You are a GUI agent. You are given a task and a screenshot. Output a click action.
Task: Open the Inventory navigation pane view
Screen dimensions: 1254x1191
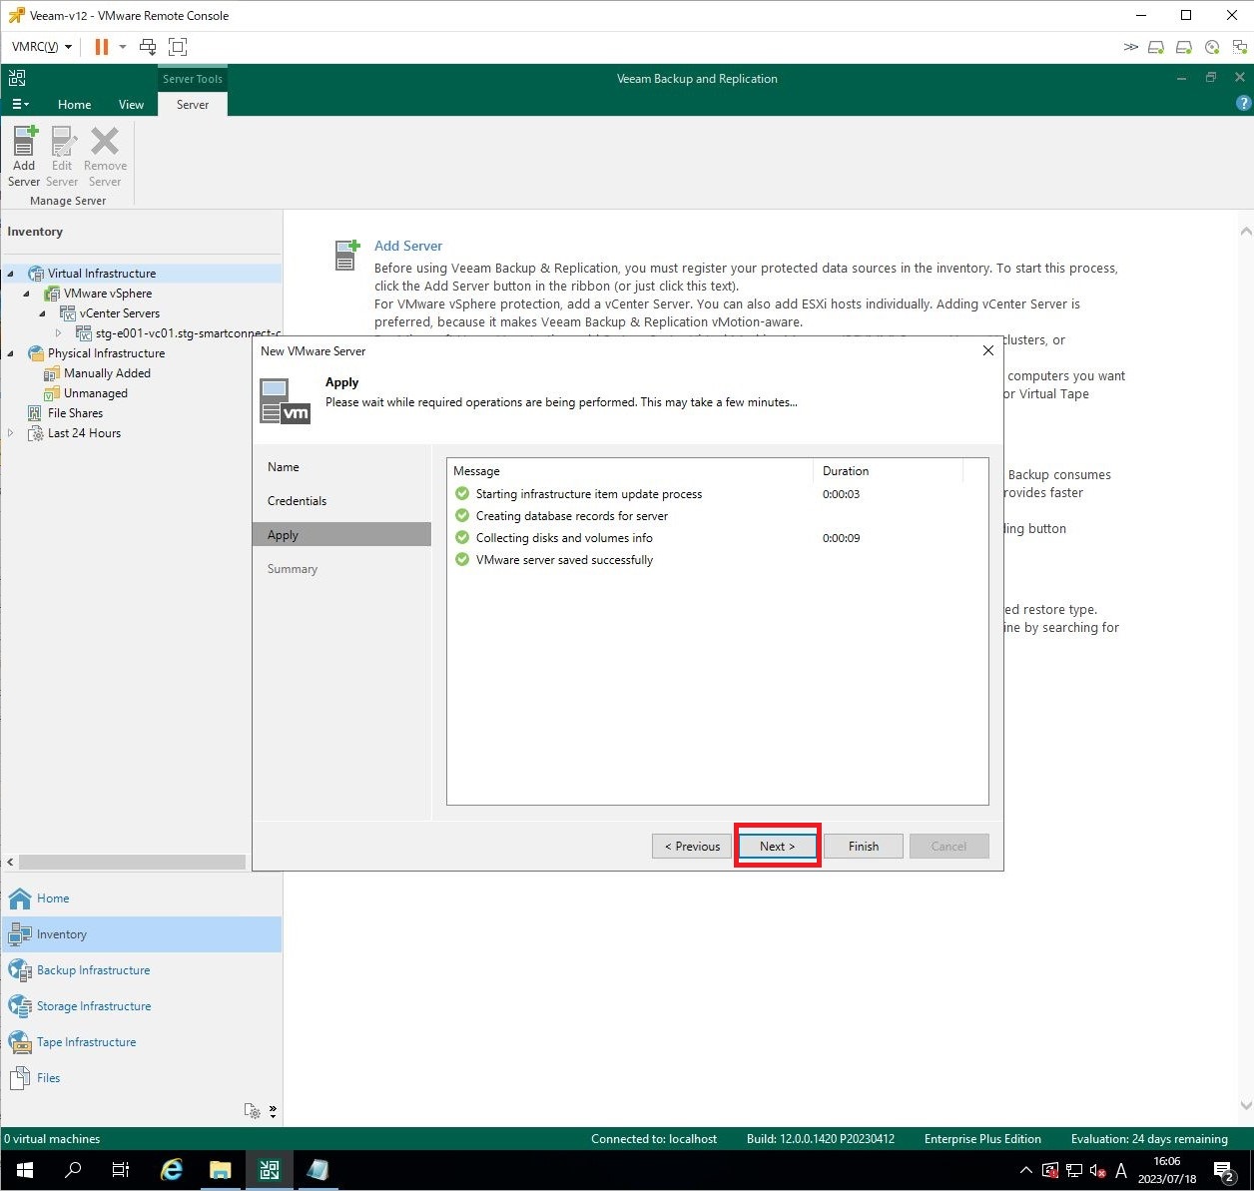(x=142, y=934)
